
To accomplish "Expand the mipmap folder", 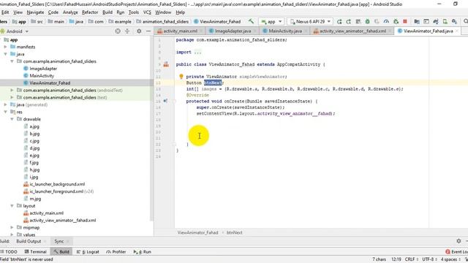I will [x=12, y=227].
